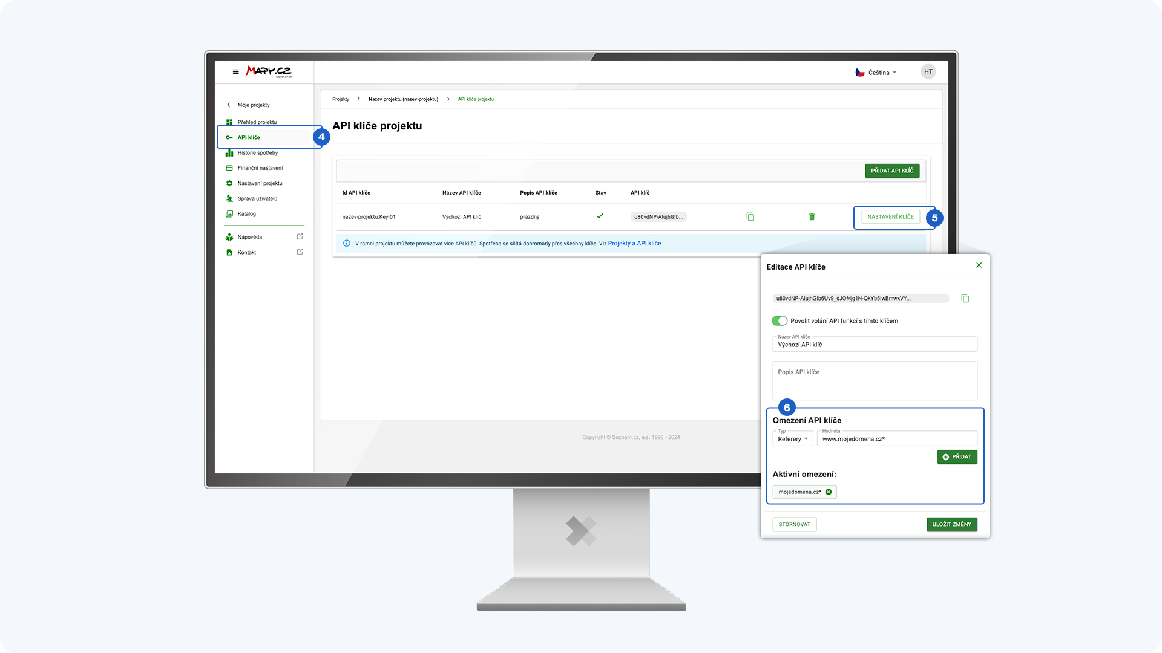The height and width of the screenshot is (653, 1162).
Task: Click the Mapy.cz developer logo
Action: [x=269, y=72]
